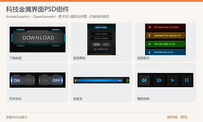
Task: Click the E-MAIL ADDRESS input field
Action: (101, 34)
